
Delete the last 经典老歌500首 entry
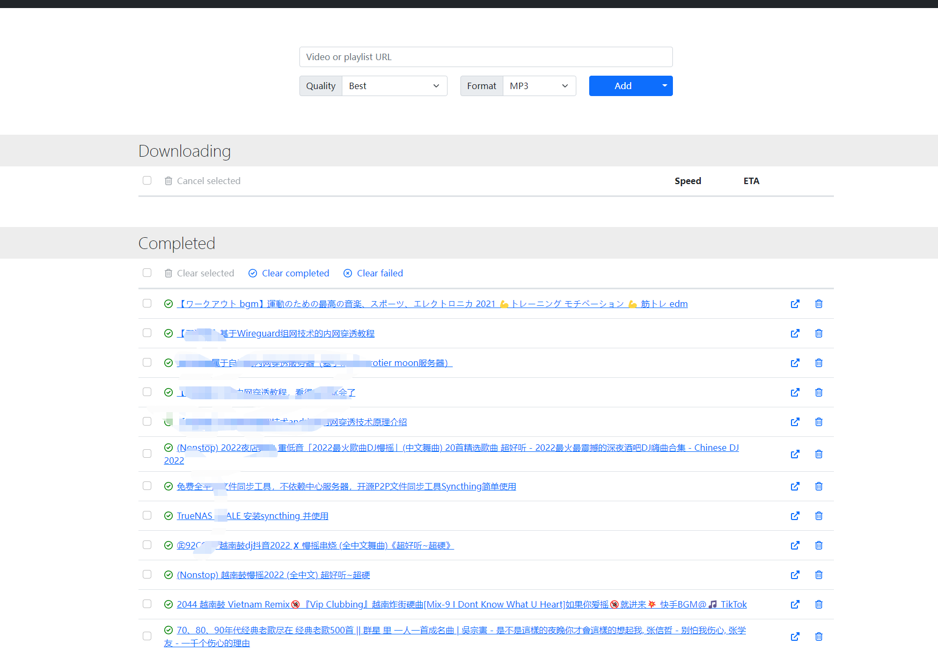[x=818, y=637]
